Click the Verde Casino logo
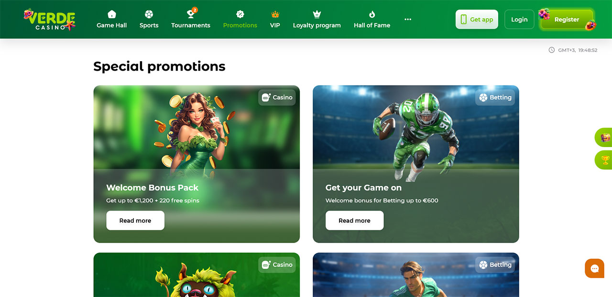612x297 pixels. [50, 20]
